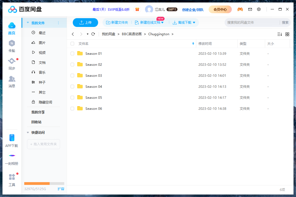
Task: Check the Season 01 folder checkbox
Action: (x=72, y=53)
